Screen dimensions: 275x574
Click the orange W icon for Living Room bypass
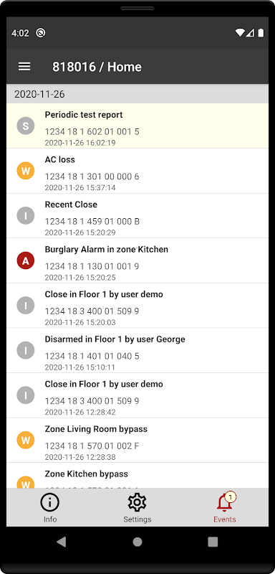pyautogui.click(x=26, y=441)
